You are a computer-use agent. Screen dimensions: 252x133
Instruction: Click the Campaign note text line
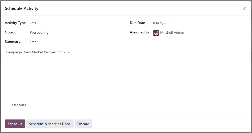click(x=39, y=52)
